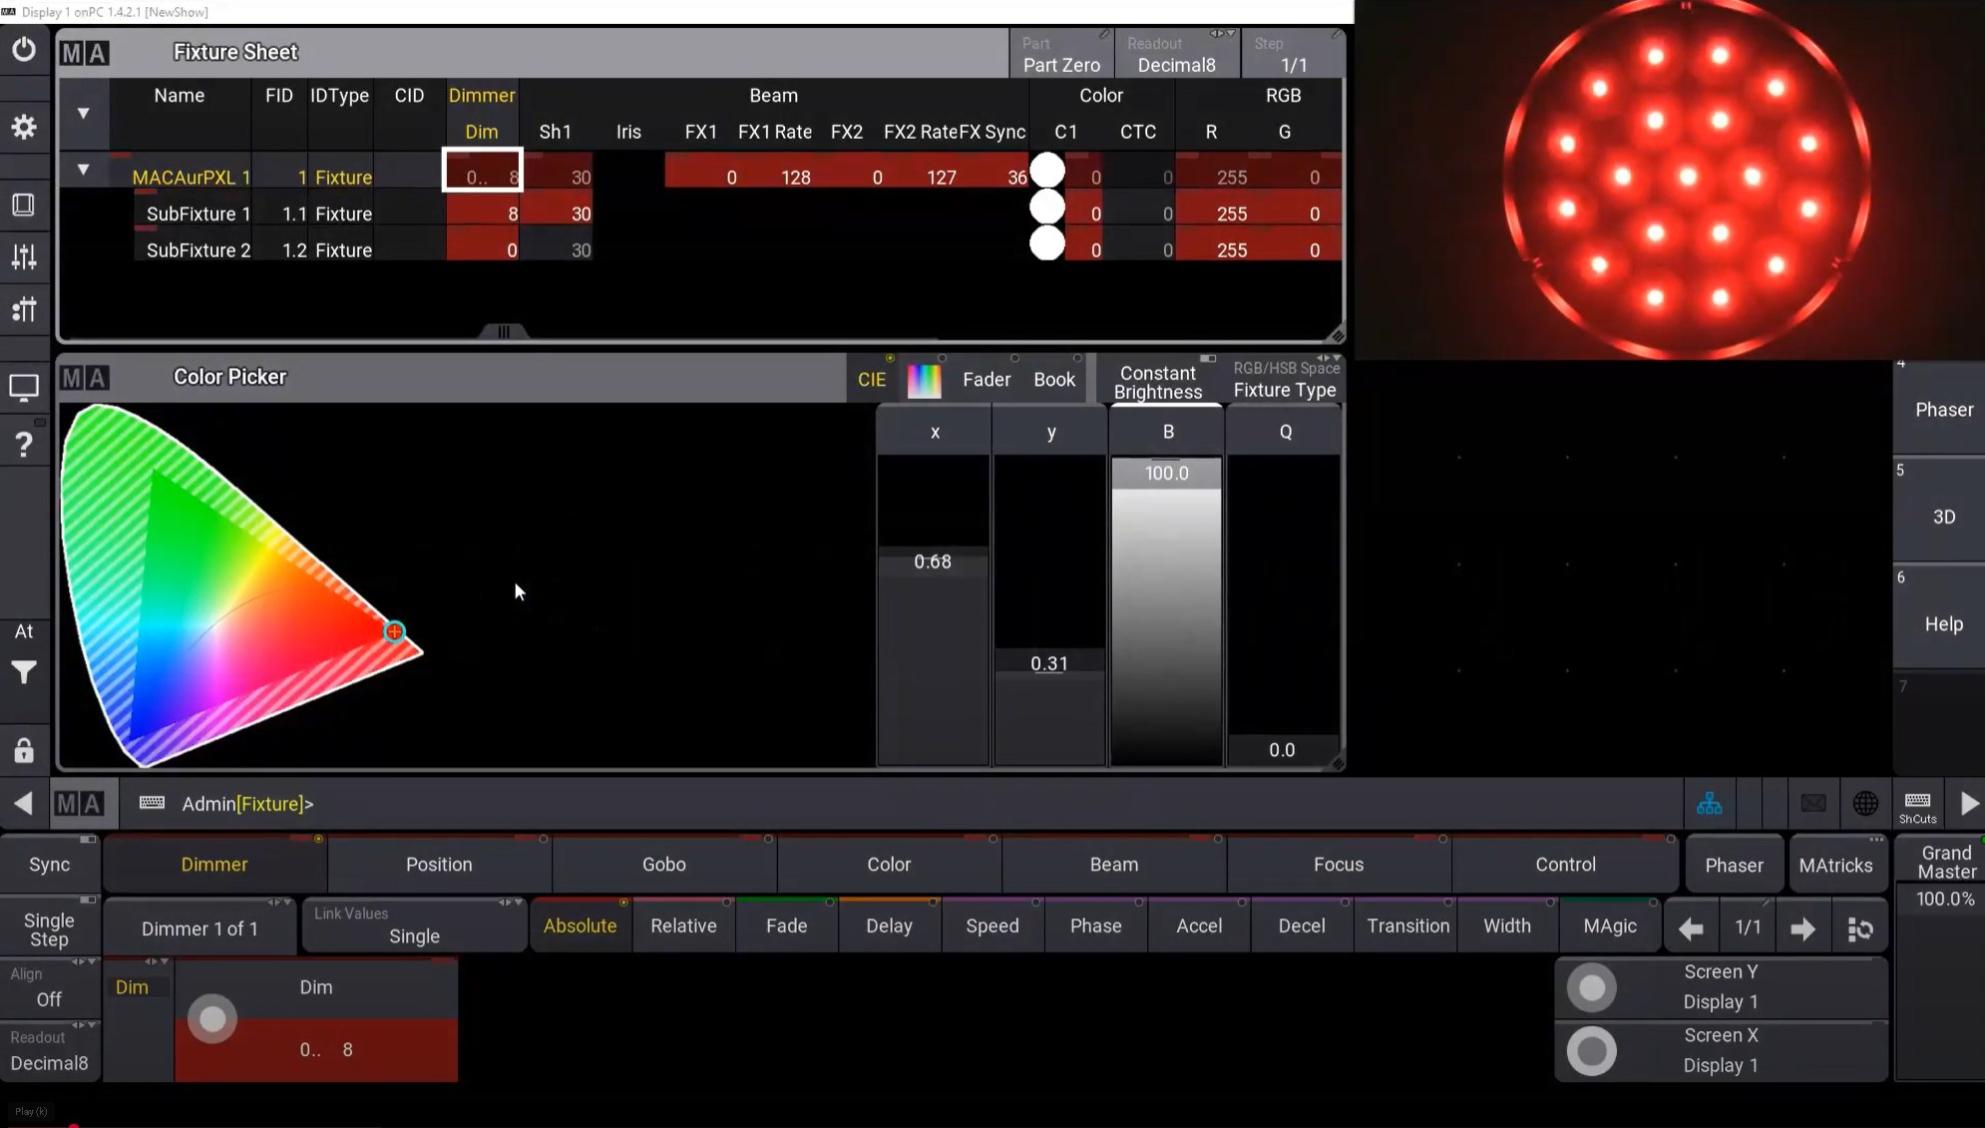Toggle the Phase layer
This screenshot has width=1985, height=1128.
coord(1095,926)
